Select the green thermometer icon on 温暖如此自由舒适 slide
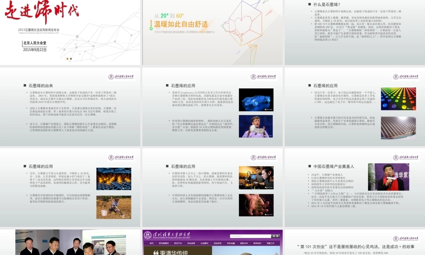The height and width of the screenshot is (255, 425). coord(151,25)
